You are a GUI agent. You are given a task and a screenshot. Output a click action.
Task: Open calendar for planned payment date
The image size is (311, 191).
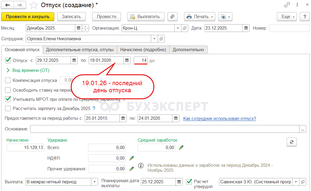[x=179, y=182]
